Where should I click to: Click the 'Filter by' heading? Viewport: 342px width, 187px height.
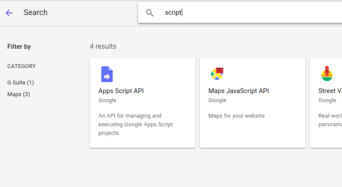[19, 47]
